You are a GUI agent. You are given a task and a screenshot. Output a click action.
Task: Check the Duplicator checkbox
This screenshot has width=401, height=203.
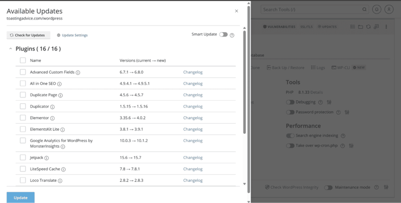coord(23,106)
